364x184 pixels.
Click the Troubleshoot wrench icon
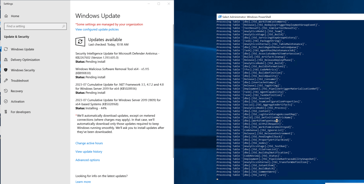click(6, 80)
